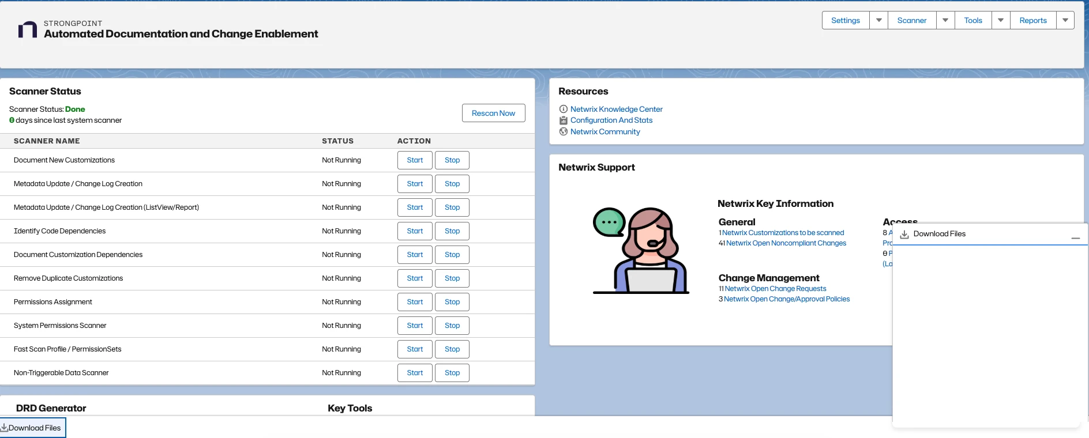Viewport: 1089px width, 438px height.
Task: Stop Metadata Update / Change Log Creation scanner
Action: [452, 184]
